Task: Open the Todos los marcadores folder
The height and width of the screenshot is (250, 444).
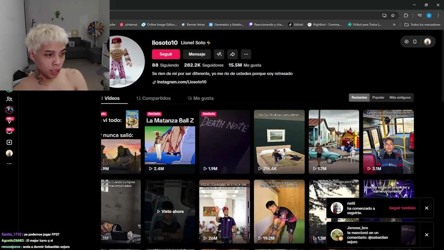Action: (422, 25)
